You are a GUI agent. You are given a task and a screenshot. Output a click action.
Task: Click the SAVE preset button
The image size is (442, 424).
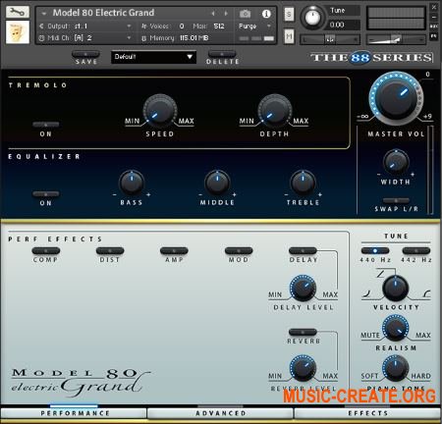click(x=85, y=54)
